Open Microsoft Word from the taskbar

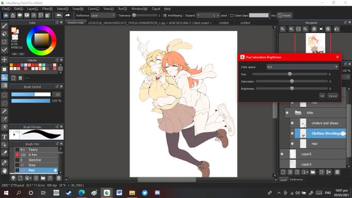(119, 193)
